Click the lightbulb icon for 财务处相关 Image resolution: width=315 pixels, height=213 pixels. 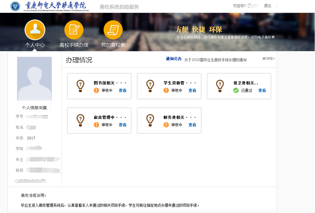click(x=150, y=120)
